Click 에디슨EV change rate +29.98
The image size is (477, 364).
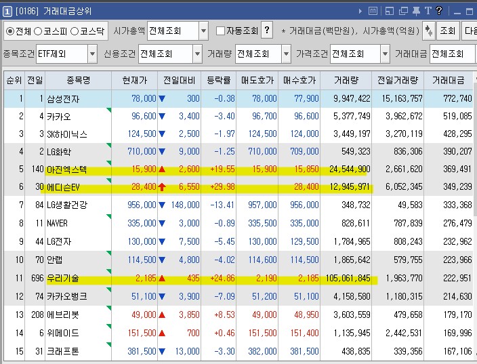click(222, 187)
